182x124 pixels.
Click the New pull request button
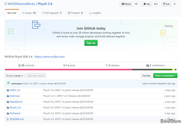[x=36, y=76]
